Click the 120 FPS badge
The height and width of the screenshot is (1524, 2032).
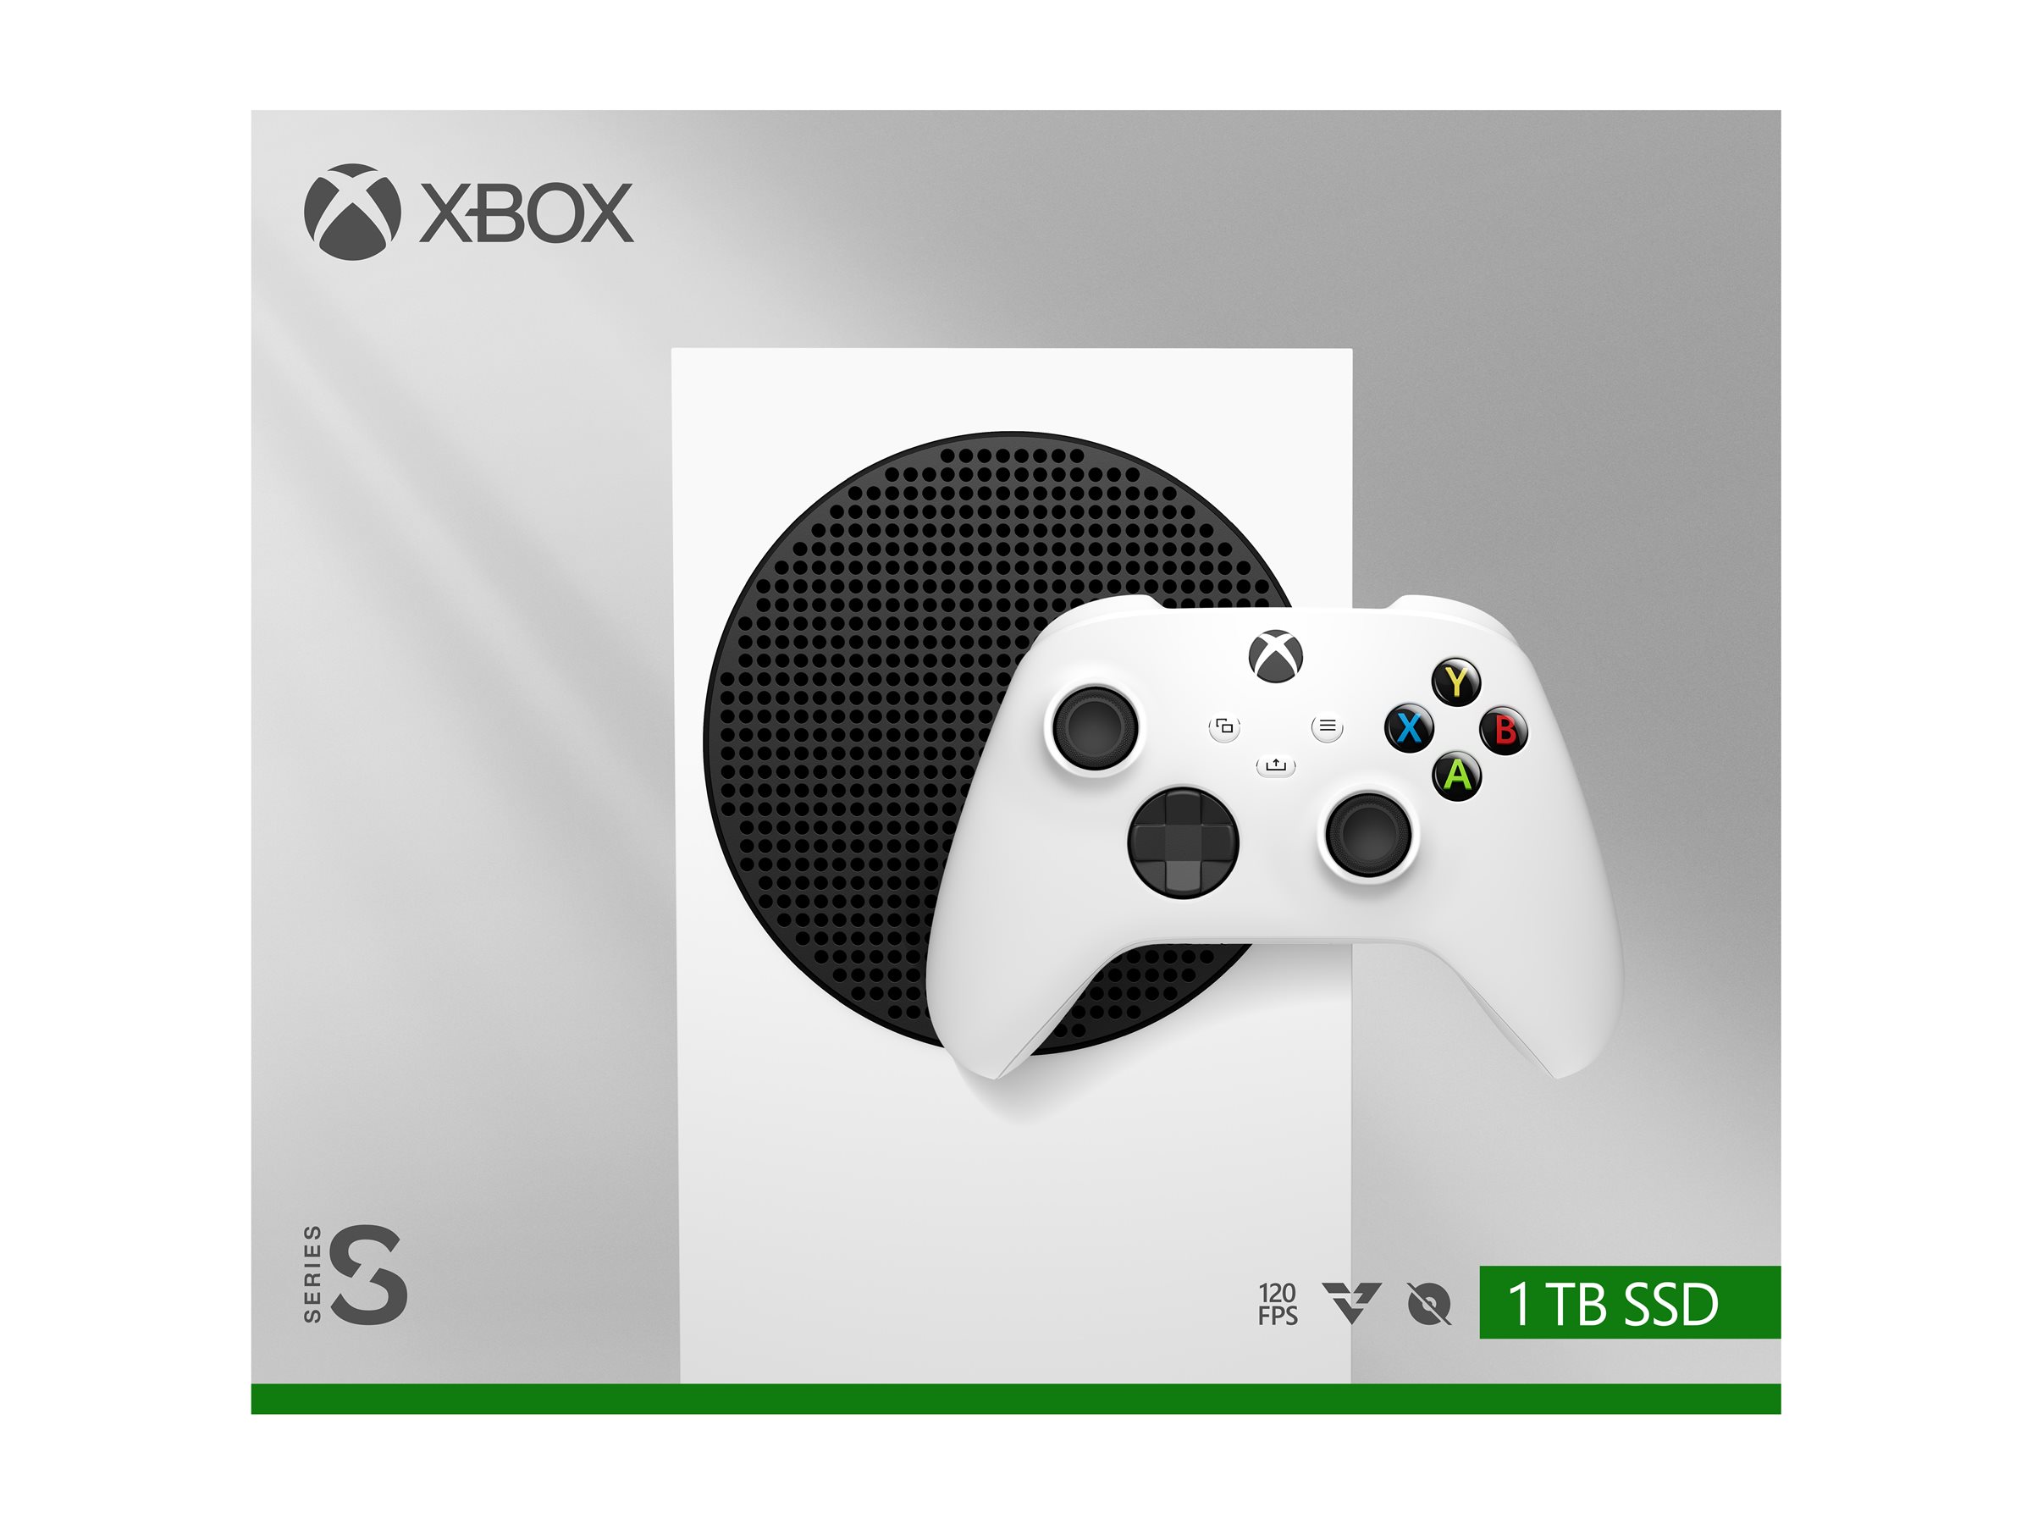(1278, 1305)
